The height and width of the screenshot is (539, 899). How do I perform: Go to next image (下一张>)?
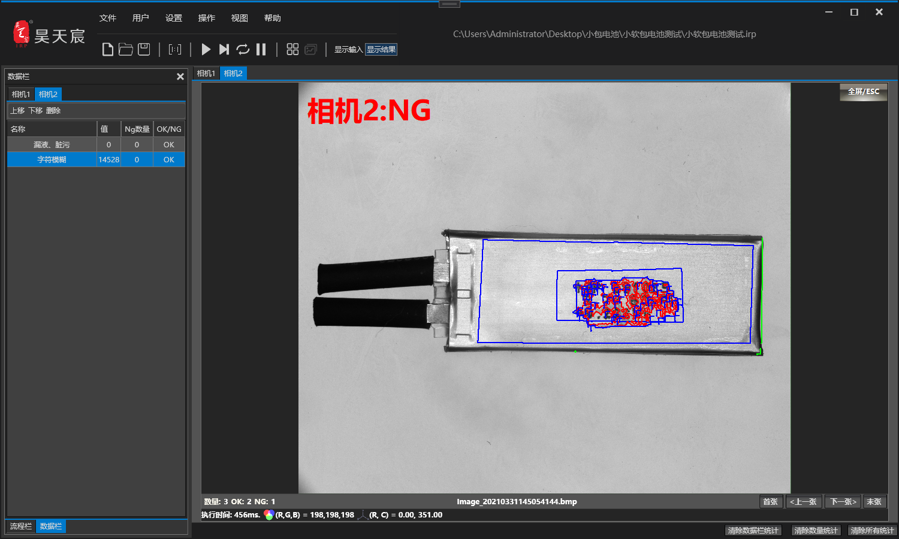point(843,502)
